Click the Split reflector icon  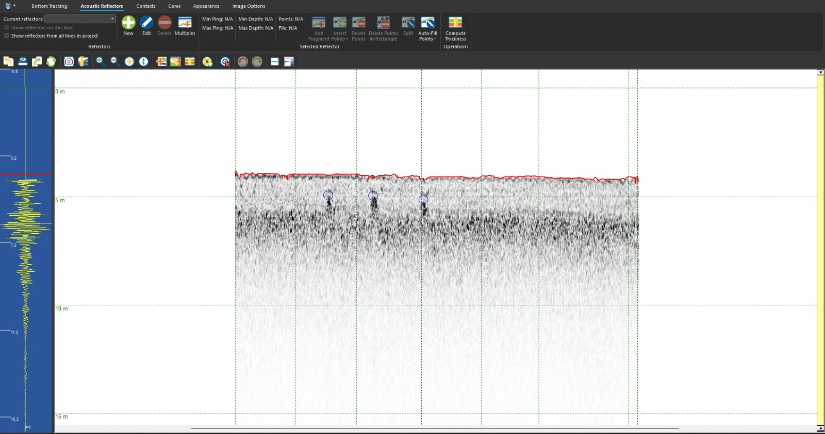pyautogui.click(x=408, y=22)
